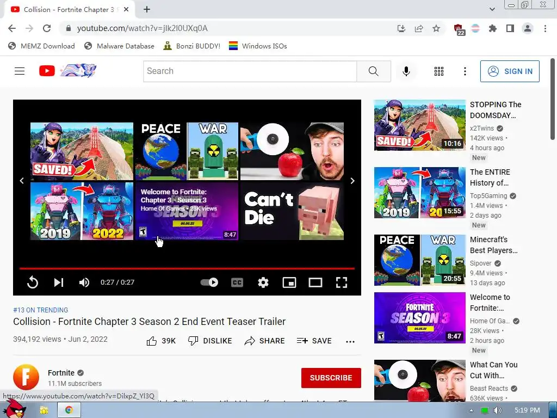Image resolution: width=557 pixels, height=418 pixels.
Task: Click the browser forward arrow
Action: 29,28
